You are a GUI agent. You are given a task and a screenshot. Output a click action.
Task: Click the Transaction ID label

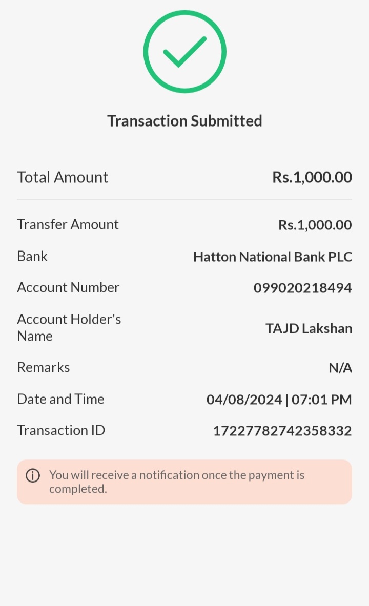[61, 430]
